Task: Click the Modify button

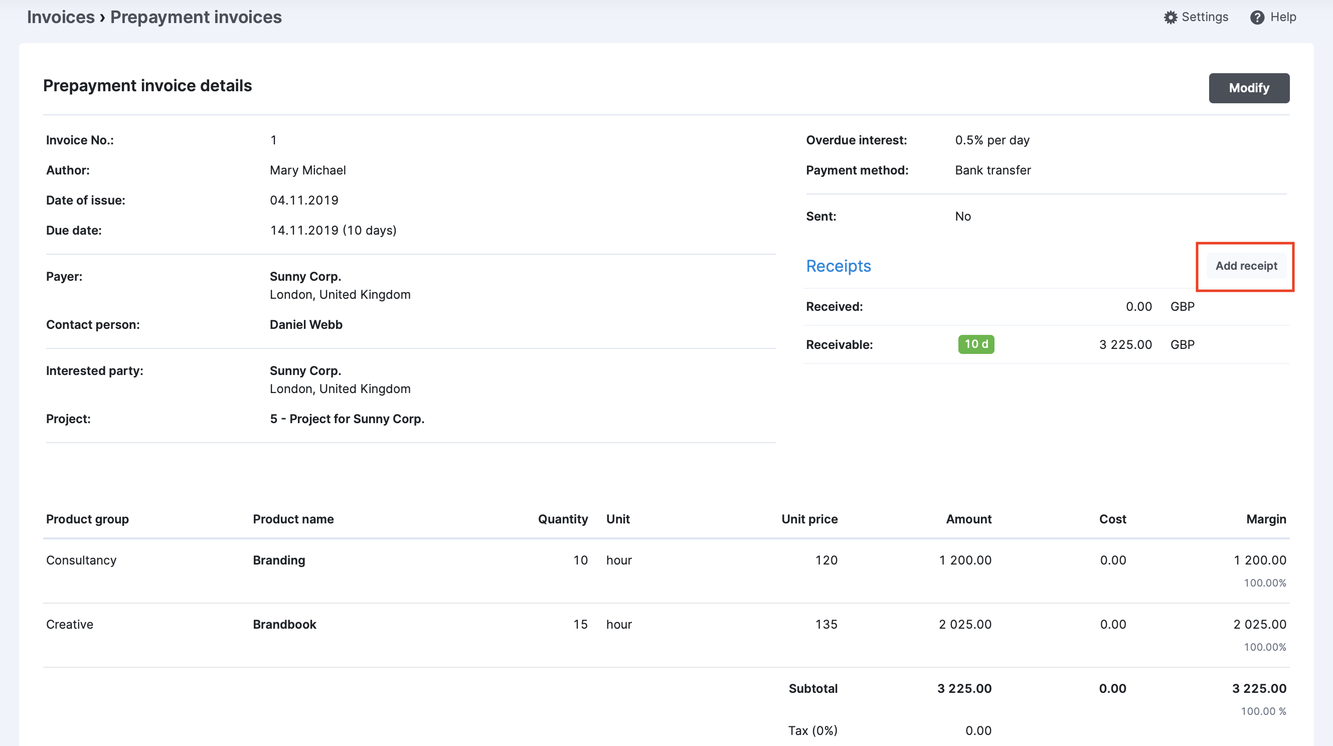Action: pos(1249,88)
